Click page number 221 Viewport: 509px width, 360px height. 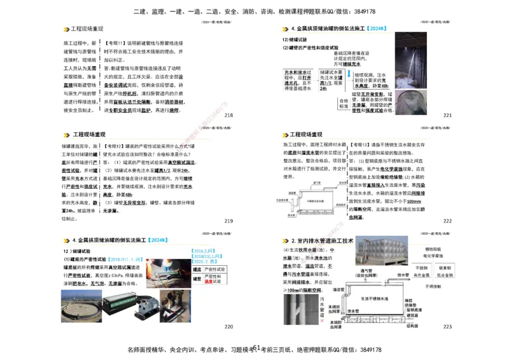pos(447,115)
